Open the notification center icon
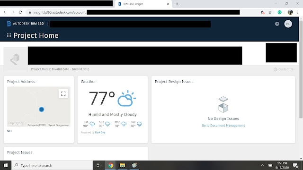 pyautogui.click(x=295, y=165)
